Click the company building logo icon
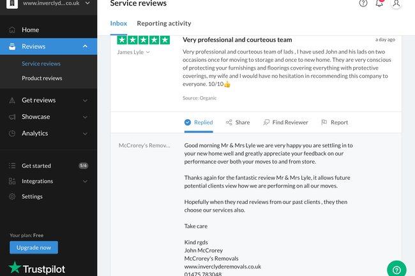This screenshot has height=276, width=415. (x=12, y=4)
